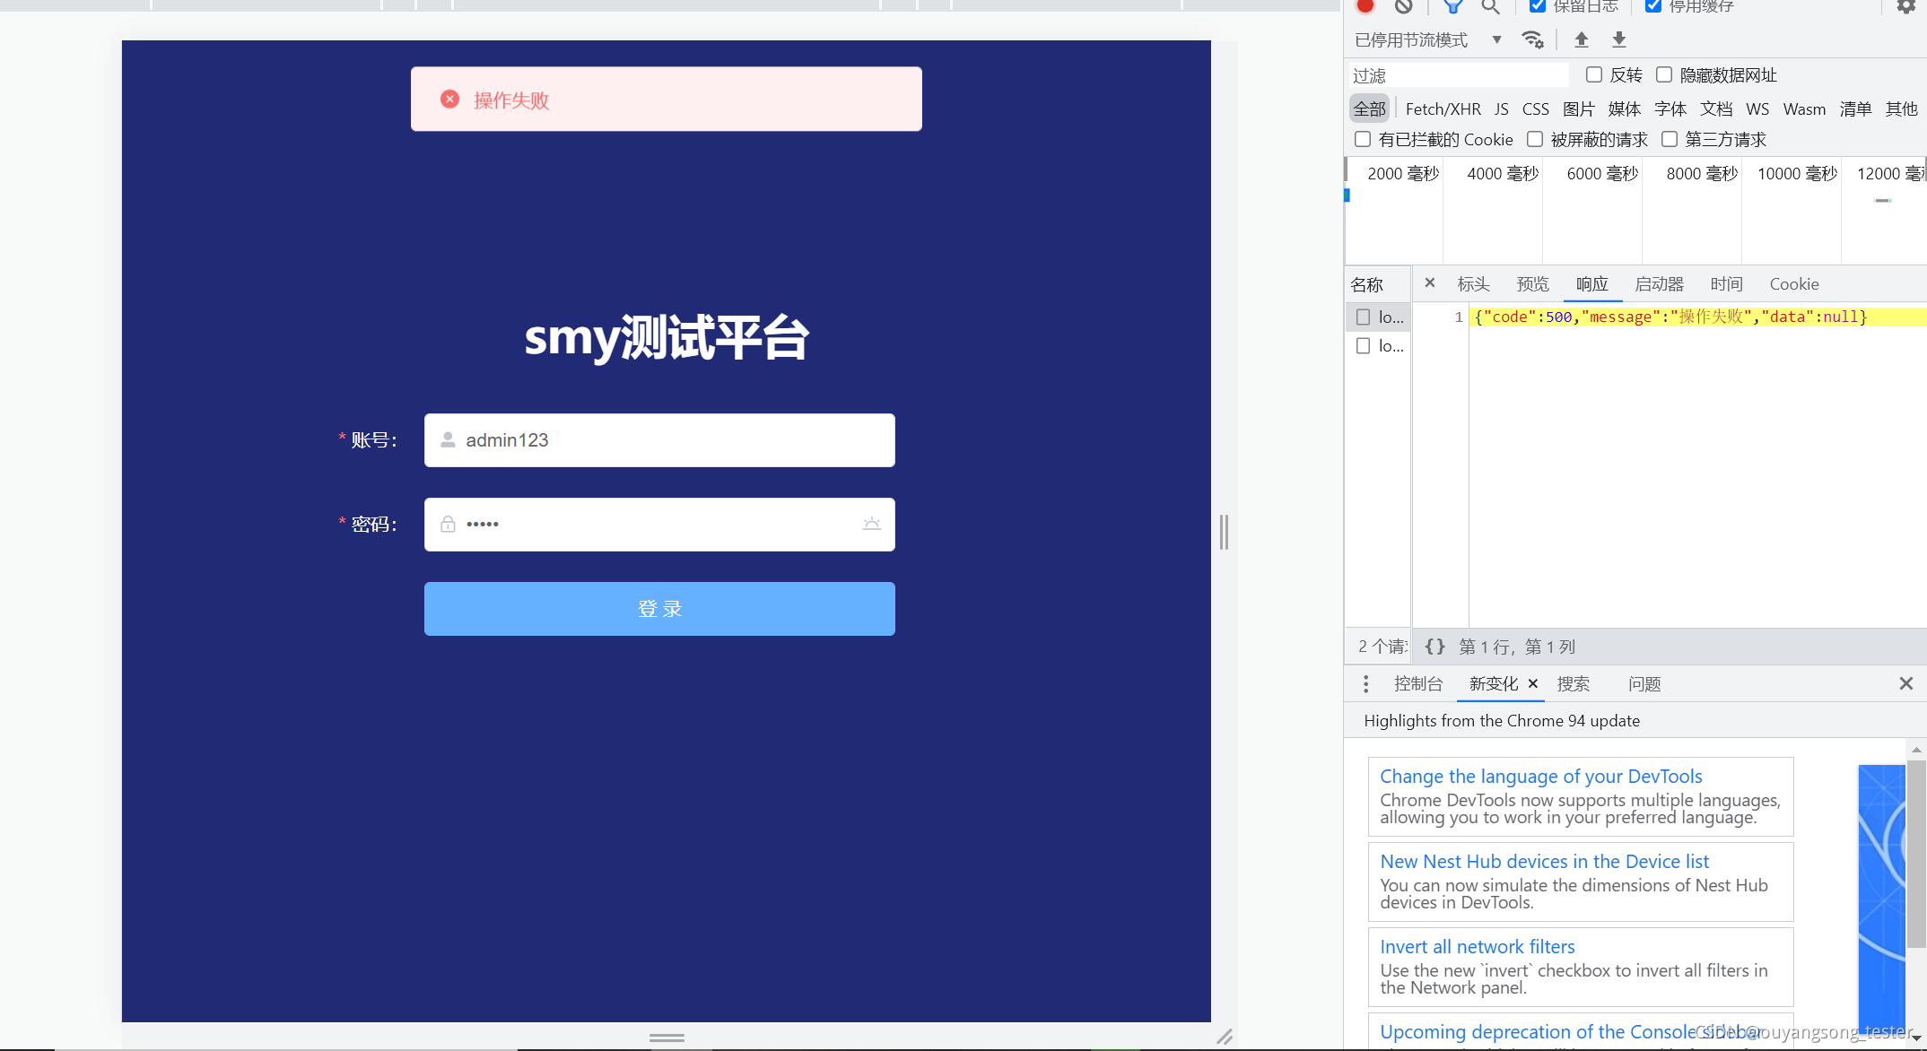Switch to the 标头 headers tab
1927x1051 pixels.
click(1473, 284)
